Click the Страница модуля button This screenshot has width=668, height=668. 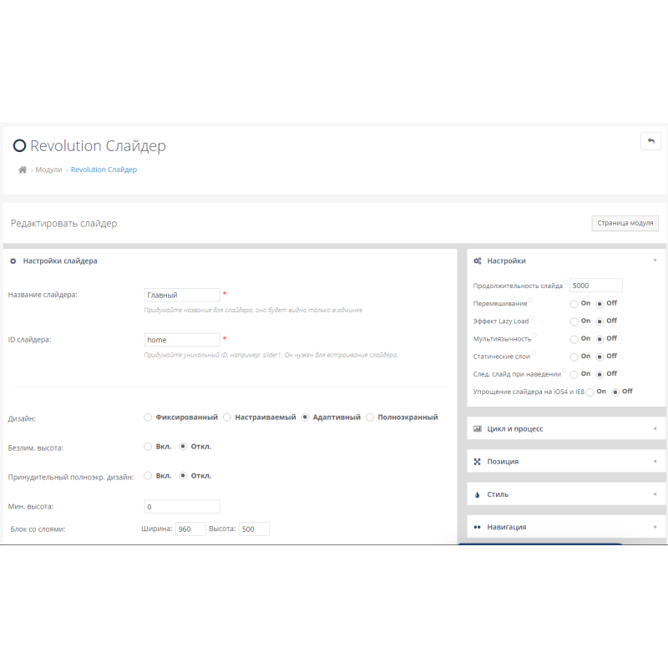[x=625, y=223]
